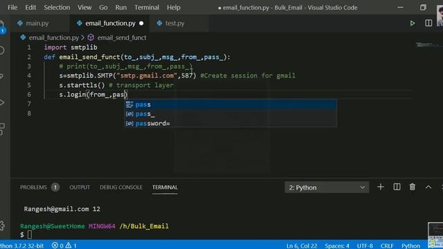Click 'Spaces: 4' indentation setting

point(337,246)
